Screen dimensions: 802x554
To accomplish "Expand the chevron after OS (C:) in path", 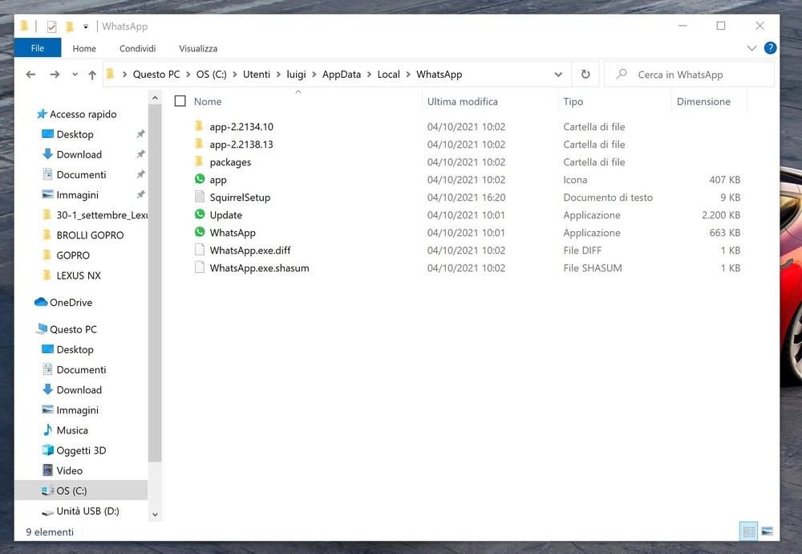I will pos(235,75).
